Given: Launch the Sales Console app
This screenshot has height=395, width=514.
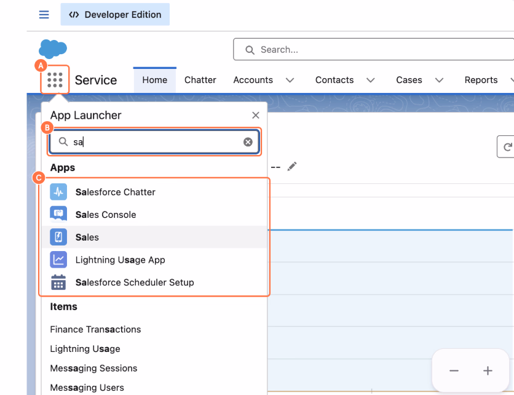Looking at the screenshot, I should click(106, 215).
